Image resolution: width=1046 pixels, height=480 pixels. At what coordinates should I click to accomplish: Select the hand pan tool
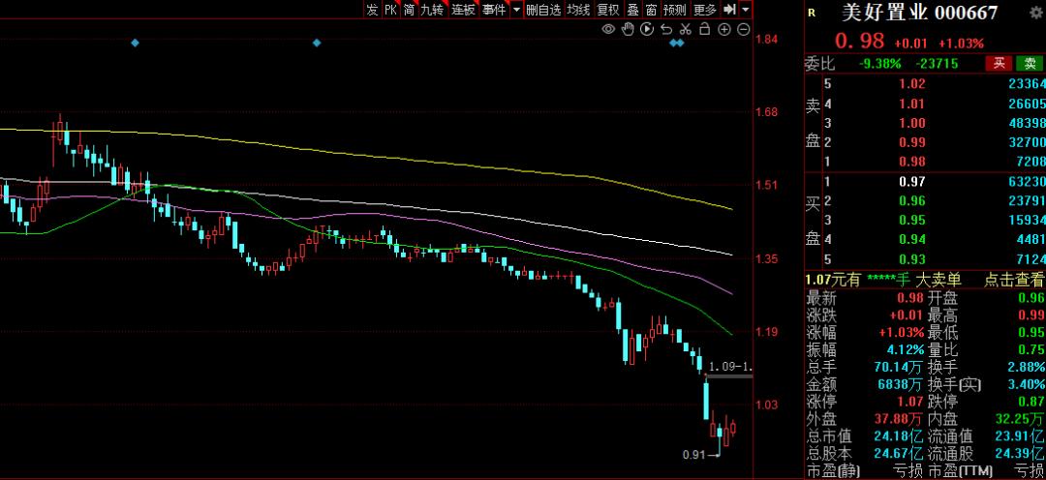click(x=628, y=29)
